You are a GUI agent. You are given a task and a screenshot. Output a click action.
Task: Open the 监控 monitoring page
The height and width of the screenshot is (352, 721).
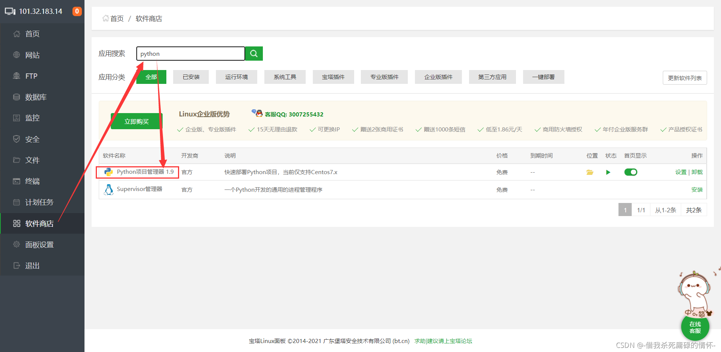[x=32, y=118]
